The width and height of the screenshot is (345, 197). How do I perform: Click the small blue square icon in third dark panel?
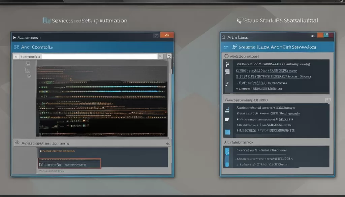point(227,164)
